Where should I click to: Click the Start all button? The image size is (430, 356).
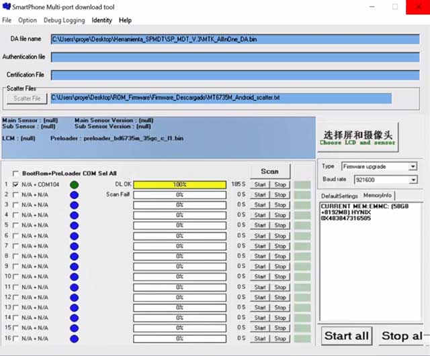click(347, 336)
